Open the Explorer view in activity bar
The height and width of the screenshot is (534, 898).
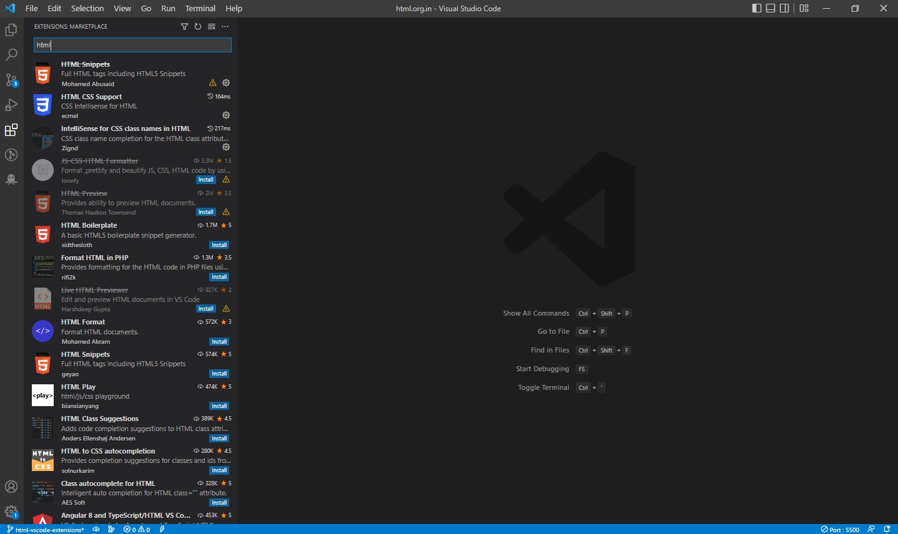11,30
